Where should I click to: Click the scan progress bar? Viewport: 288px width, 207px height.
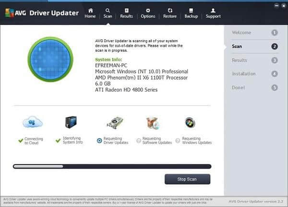point(112,166)
